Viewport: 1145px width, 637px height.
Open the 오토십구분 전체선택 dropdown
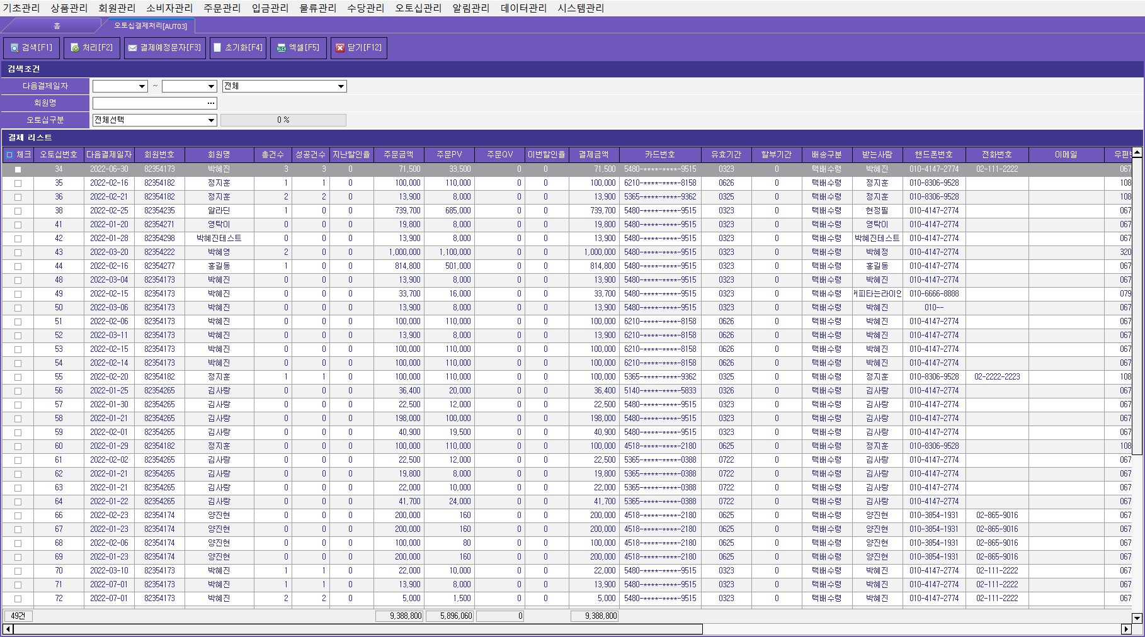(211, 120)
